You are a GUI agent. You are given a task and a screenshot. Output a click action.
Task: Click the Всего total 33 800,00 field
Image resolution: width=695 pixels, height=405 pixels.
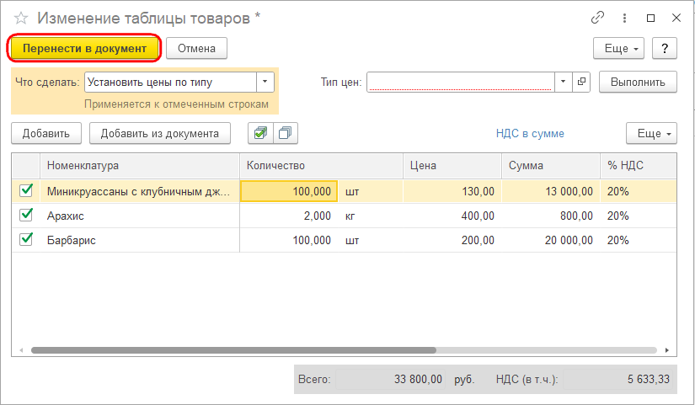coord(391,379)
